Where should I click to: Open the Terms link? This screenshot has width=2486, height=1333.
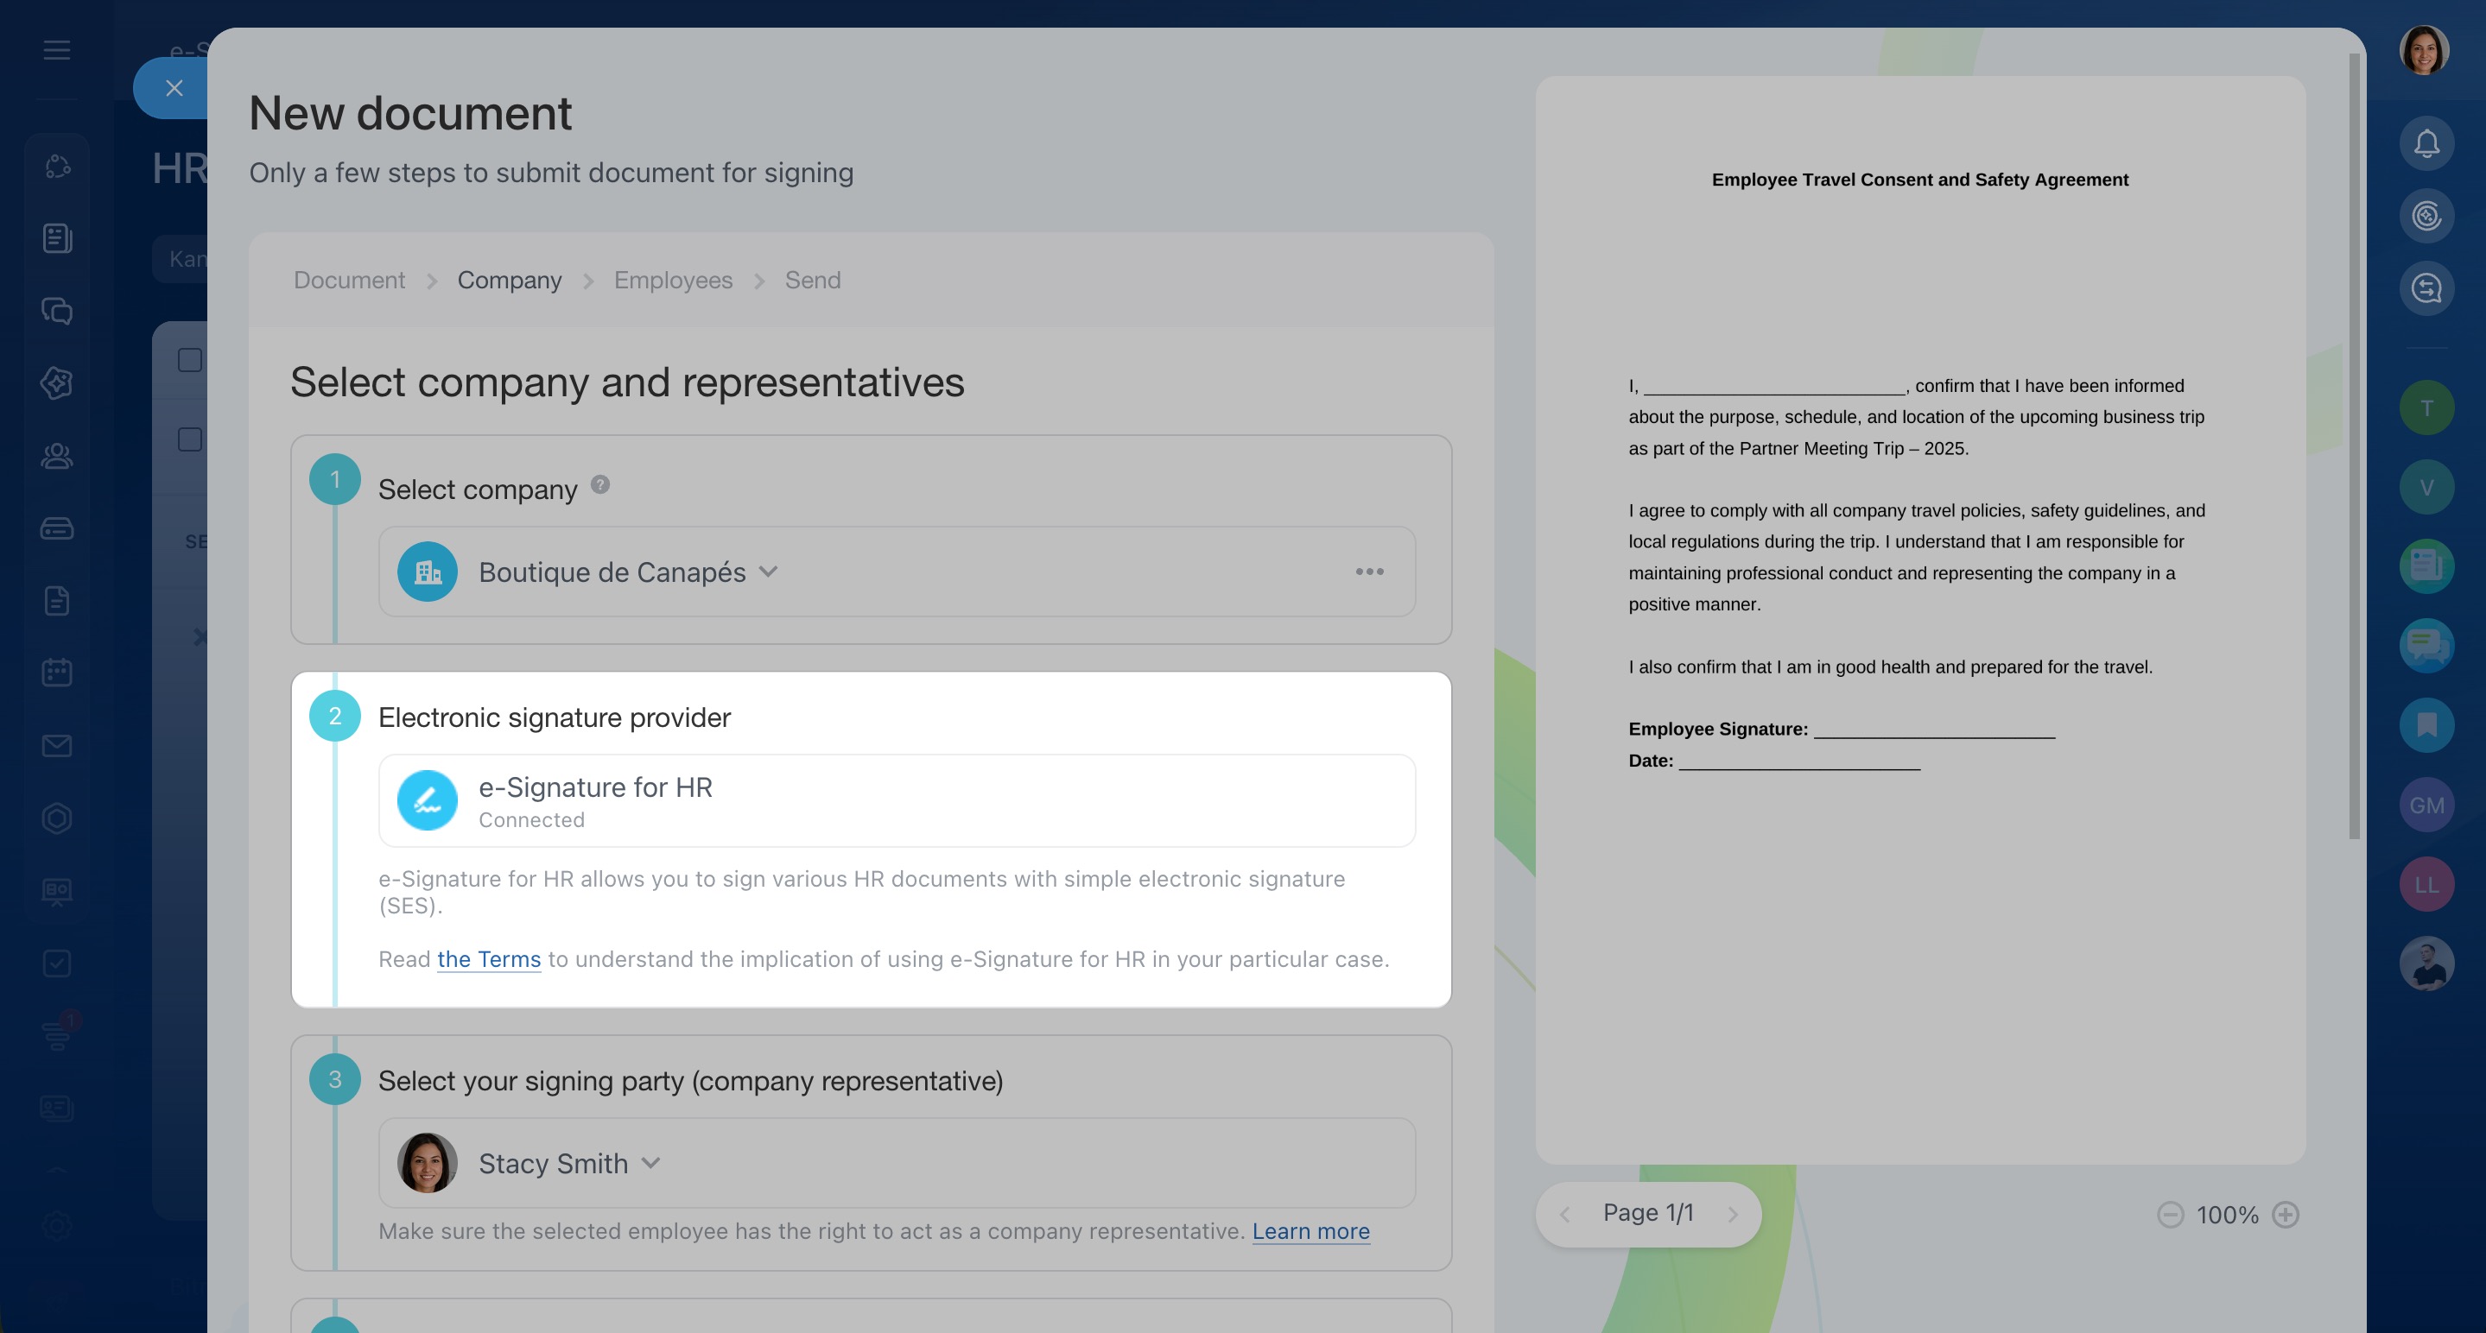pos(489,960)
